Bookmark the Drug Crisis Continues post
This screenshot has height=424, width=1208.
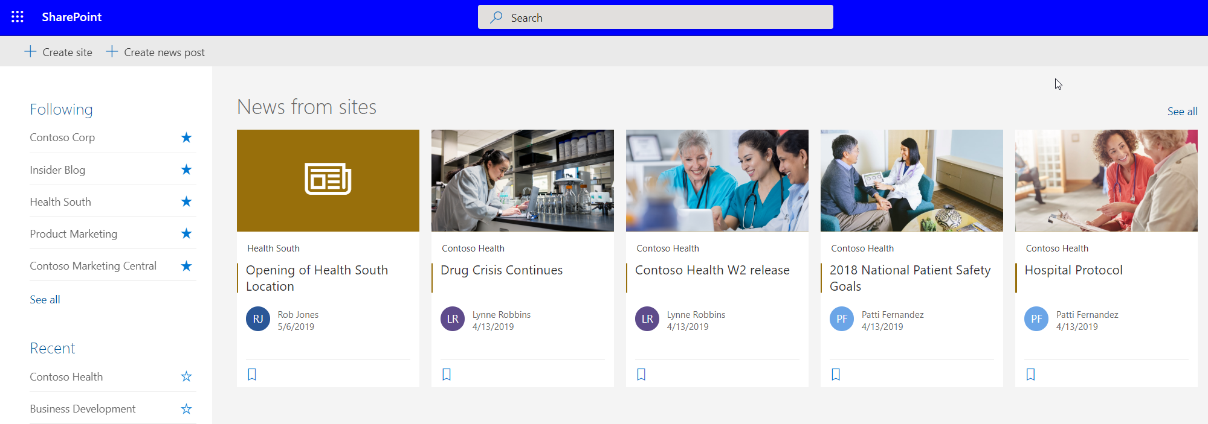pos(447,375)
